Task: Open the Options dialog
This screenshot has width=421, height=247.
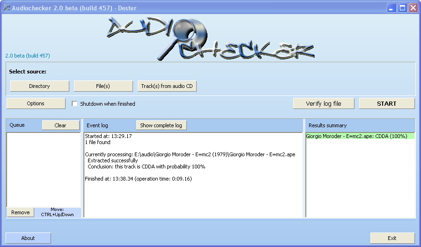Action: pos(36,103)
